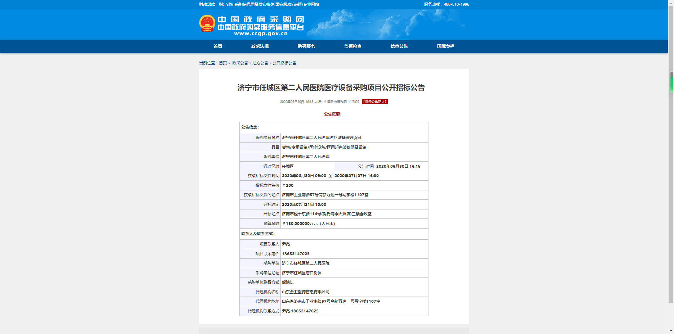Go to 政采公告 in the breadcrumb
The height and width of the screenshot is (334, 674).
click(x=240, y=63)
